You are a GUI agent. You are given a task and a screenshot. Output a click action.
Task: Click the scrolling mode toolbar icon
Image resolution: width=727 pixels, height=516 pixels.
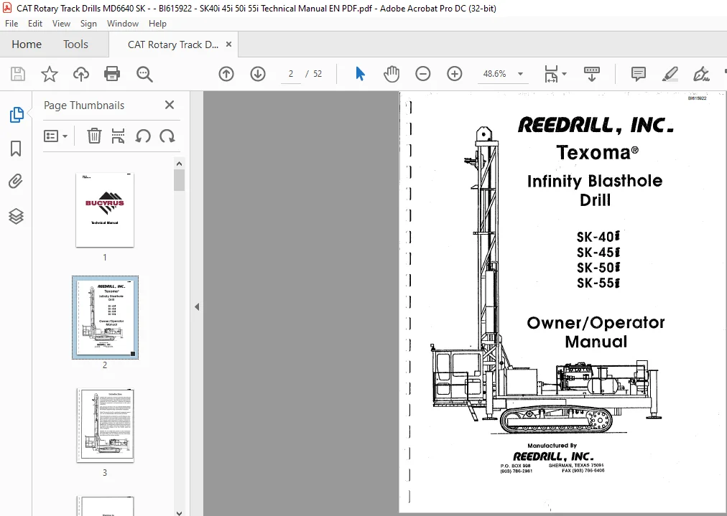click(x=592, y=74)
